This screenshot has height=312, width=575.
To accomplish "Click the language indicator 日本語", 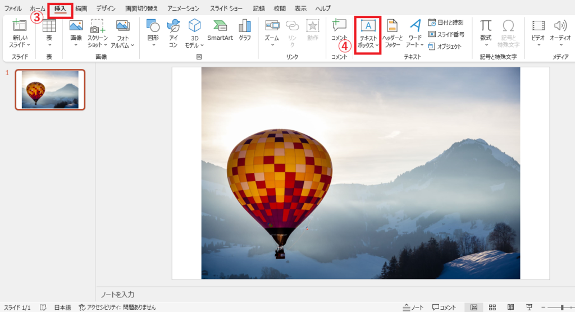I will pos(63,308).
